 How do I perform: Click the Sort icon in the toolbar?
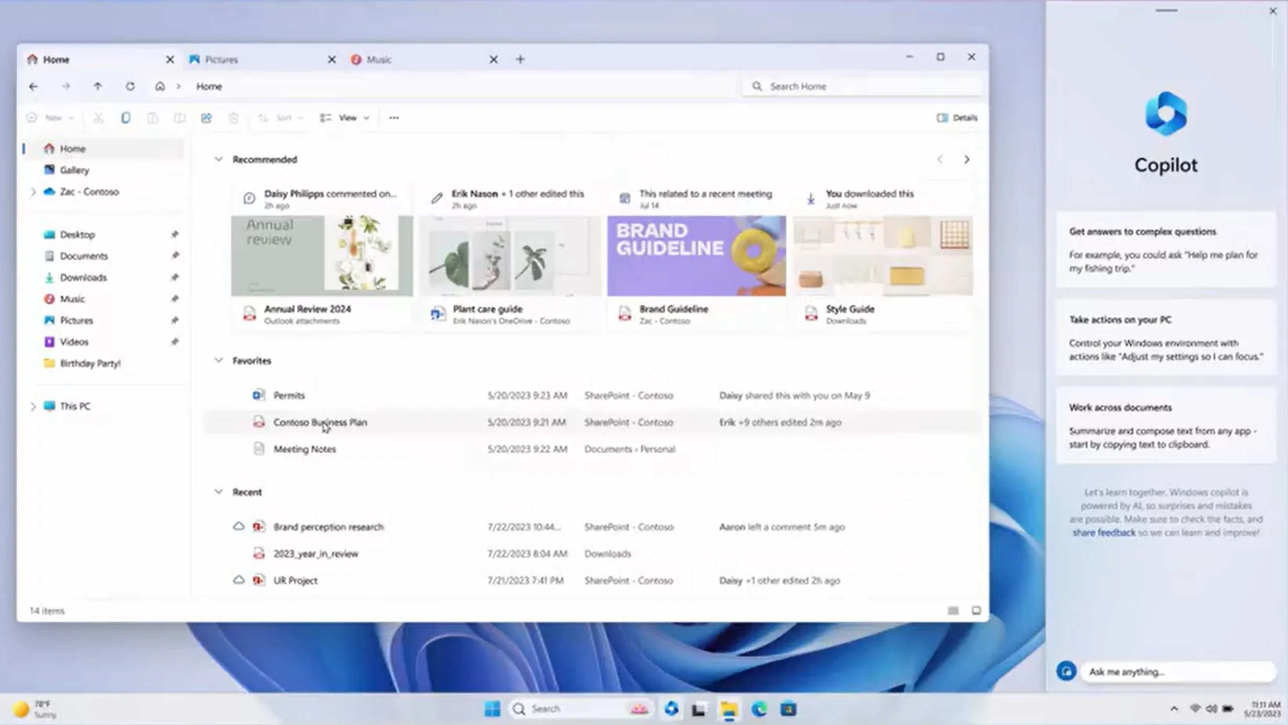coord(264,117)
